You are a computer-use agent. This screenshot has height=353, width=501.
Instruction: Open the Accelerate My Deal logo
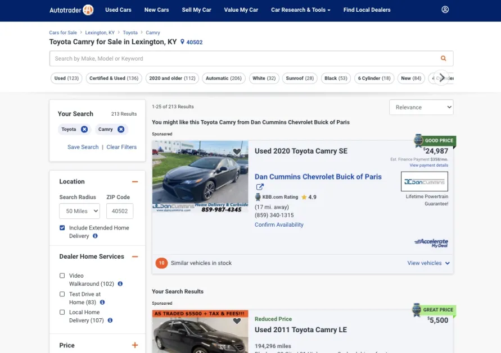431,243
